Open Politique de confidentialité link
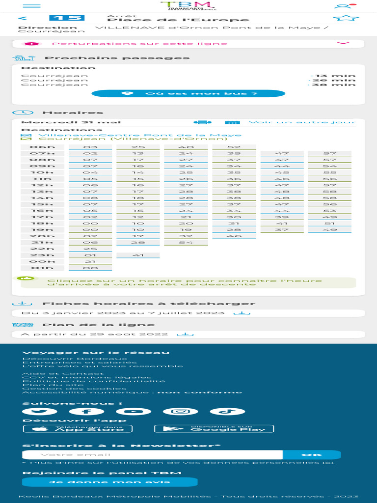This screenshot has width=377, height=503. click(x=94, y=381)
